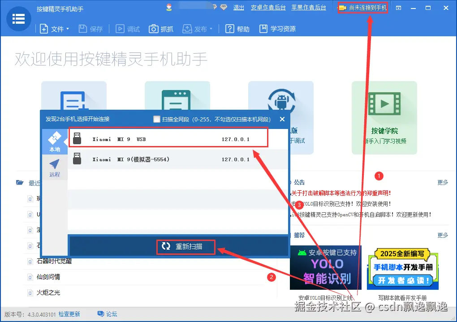This screenshot has width=457, height=322.
Task: Switch to the 远程 tab
Action: (55, 168)
